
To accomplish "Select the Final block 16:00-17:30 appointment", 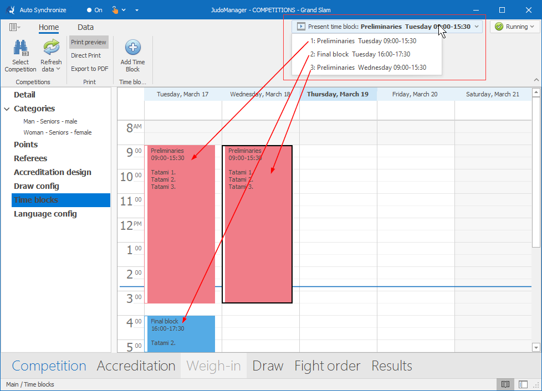I will [x=180, y=333].
